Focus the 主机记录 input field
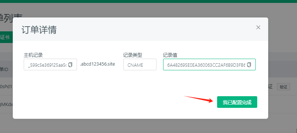This screenshot has height=133, width=297. [50, 64]
